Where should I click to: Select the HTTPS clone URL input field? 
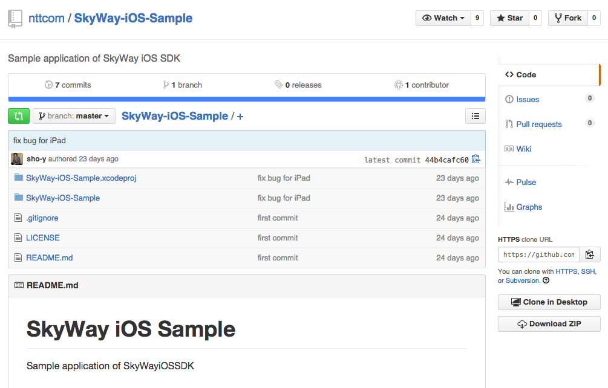tap(538, 254)
